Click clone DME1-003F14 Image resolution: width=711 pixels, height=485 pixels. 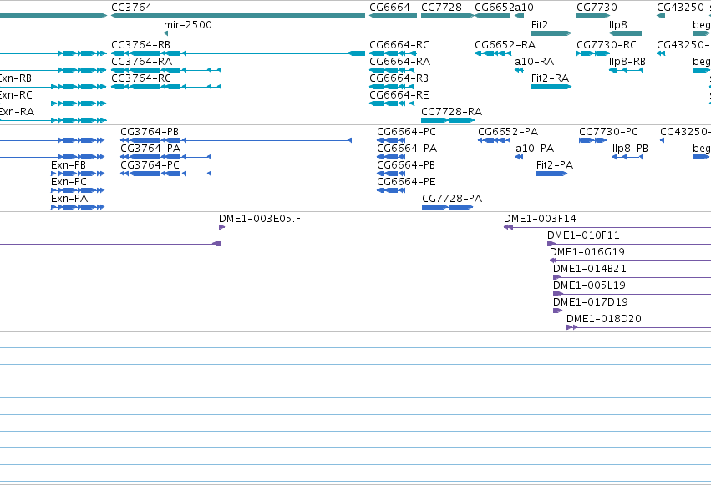click(x=607, y=227)
